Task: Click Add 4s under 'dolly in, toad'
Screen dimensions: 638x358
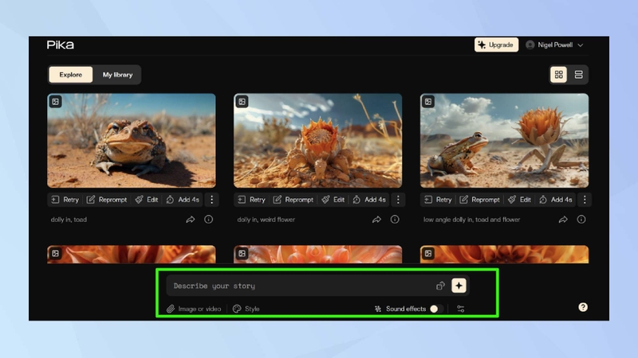Action: (183, 200)
